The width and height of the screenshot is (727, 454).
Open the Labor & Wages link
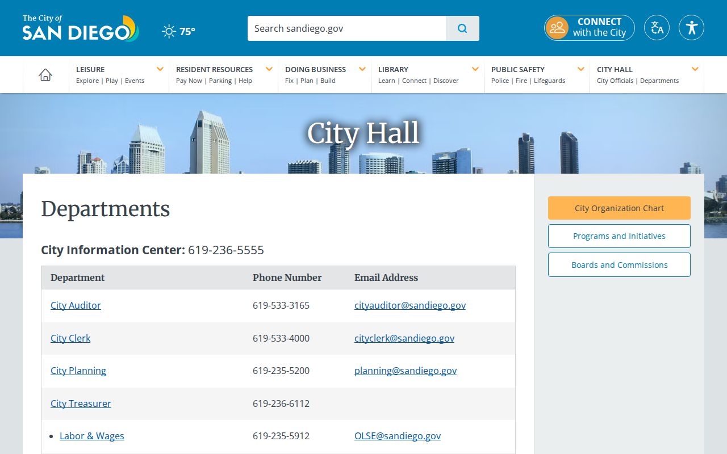tap(92, 436)
